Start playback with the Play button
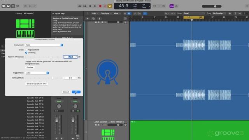This screenshot has width=249, height=140. pos(95,6)
